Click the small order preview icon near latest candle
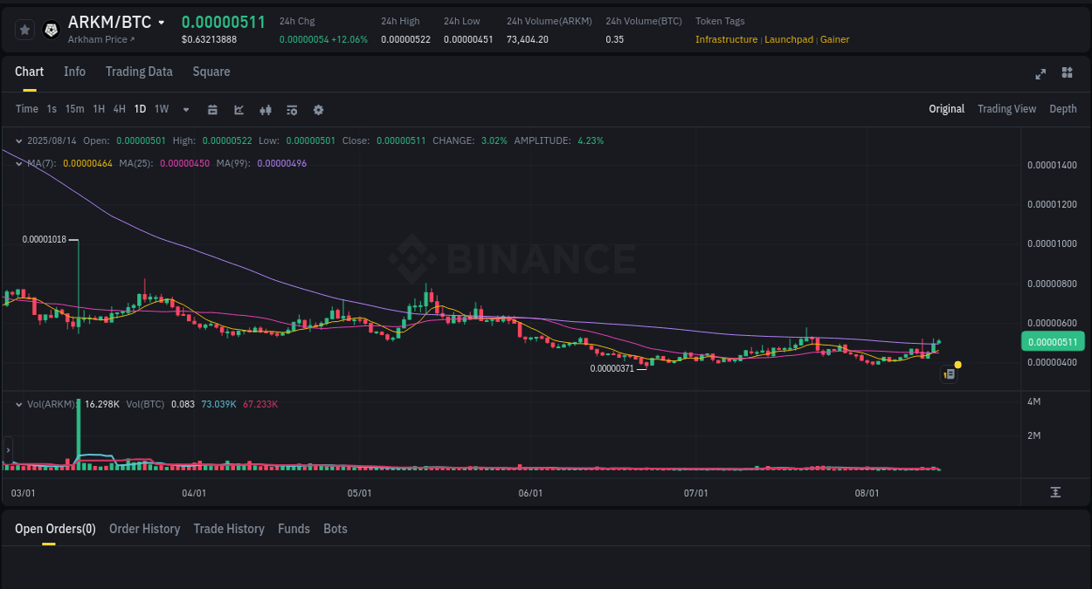 (x=949, y=373)
